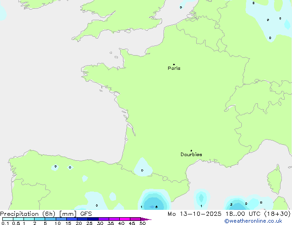Click the '0.1' legend scale label
This screenshot has height=225, width=292.
point(5,223)
